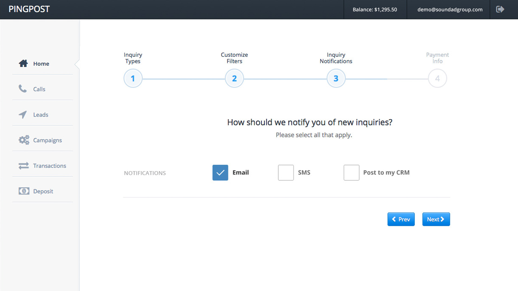This screenshot has width=518, height=291.
Task: Click the Calls phone icon
Action: (23, 89)
